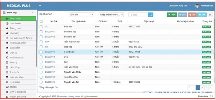Image resolution: width=216 pixels, height=100 pixels.
Task: Click the home icon beside Đơn vị cung cấp
Action: [x=7, y=92]
